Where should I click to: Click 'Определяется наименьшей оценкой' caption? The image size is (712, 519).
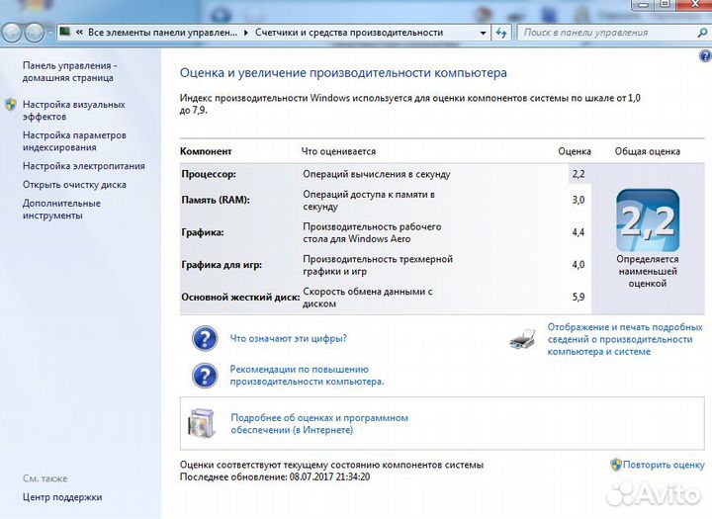(648, 271)
